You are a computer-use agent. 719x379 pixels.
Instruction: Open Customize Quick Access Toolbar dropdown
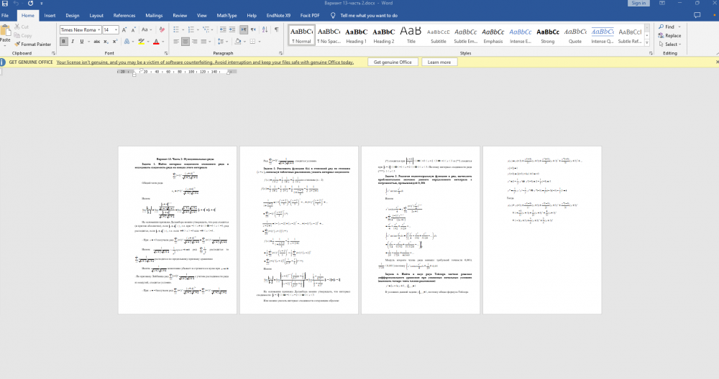tap(41, 3)
